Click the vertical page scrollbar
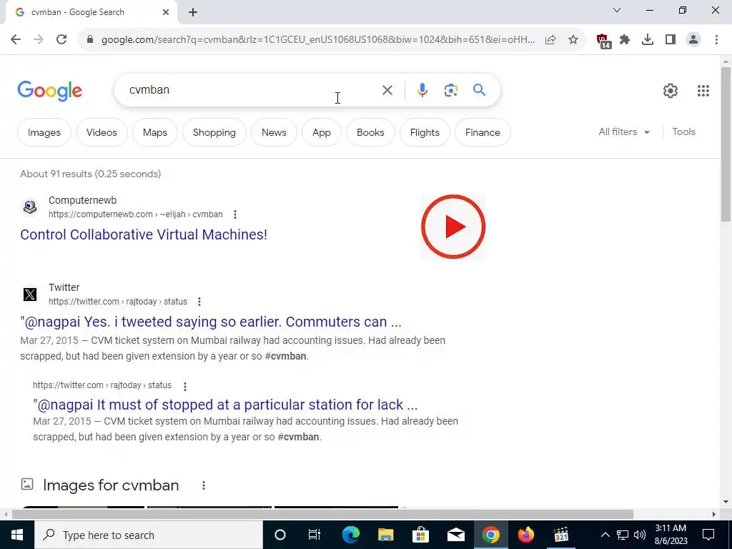 (x=726, y=144)
